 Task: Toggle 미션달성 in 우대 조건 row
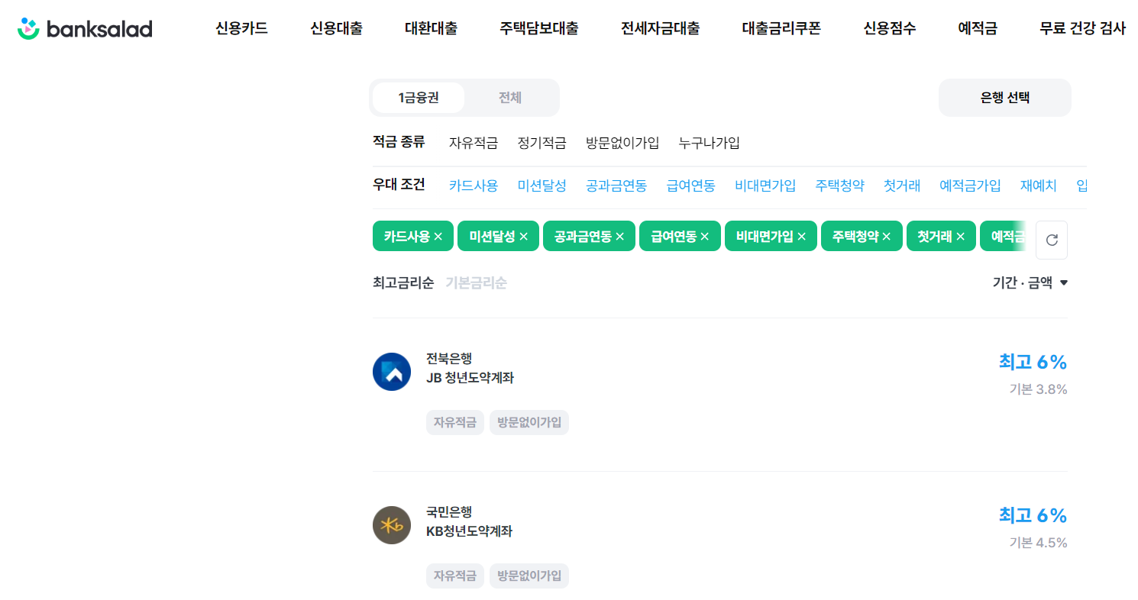click(x=542, y=185)
